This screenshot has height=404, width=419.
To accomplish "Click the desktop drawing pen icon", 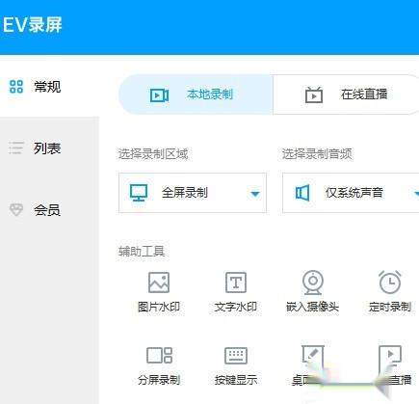I will (x=313, y=356).
